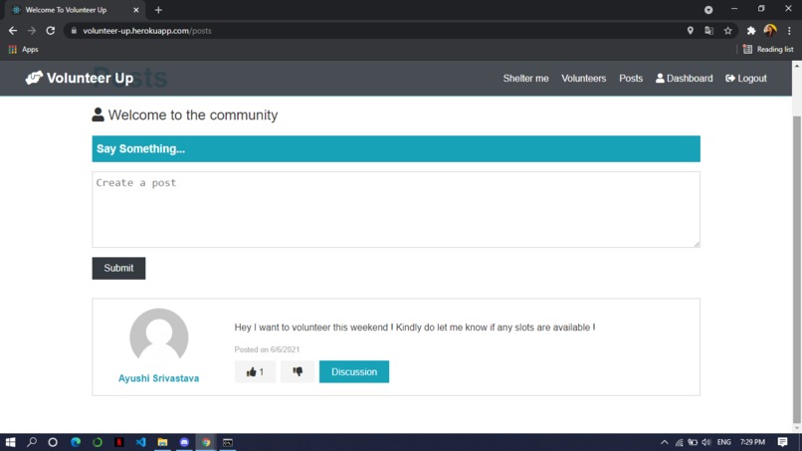Click the ENG language indicator
This screenshot has width=802, height=451.
click(x=723, y=442)
